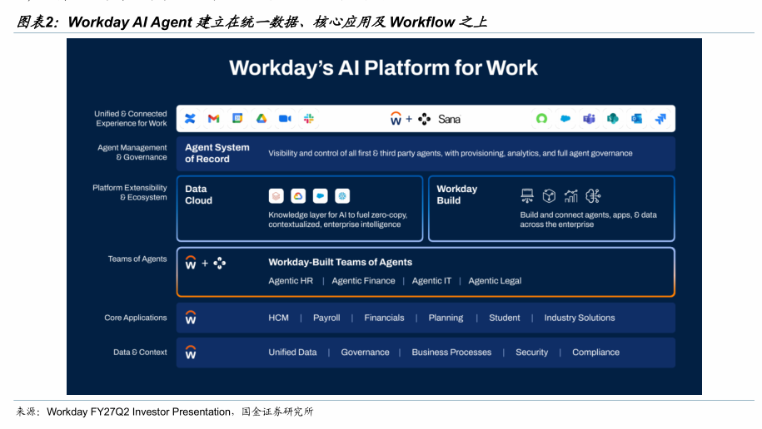Click the Workday logo beside Sana
Image resolution: width=762 pixels, height=429 pixels.
[x=396, y=118]
